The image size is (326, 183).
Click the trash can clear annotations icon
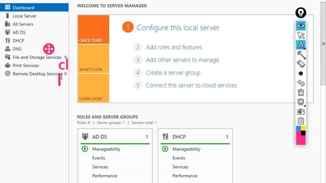pyautogui.click(x=301, y=93)
